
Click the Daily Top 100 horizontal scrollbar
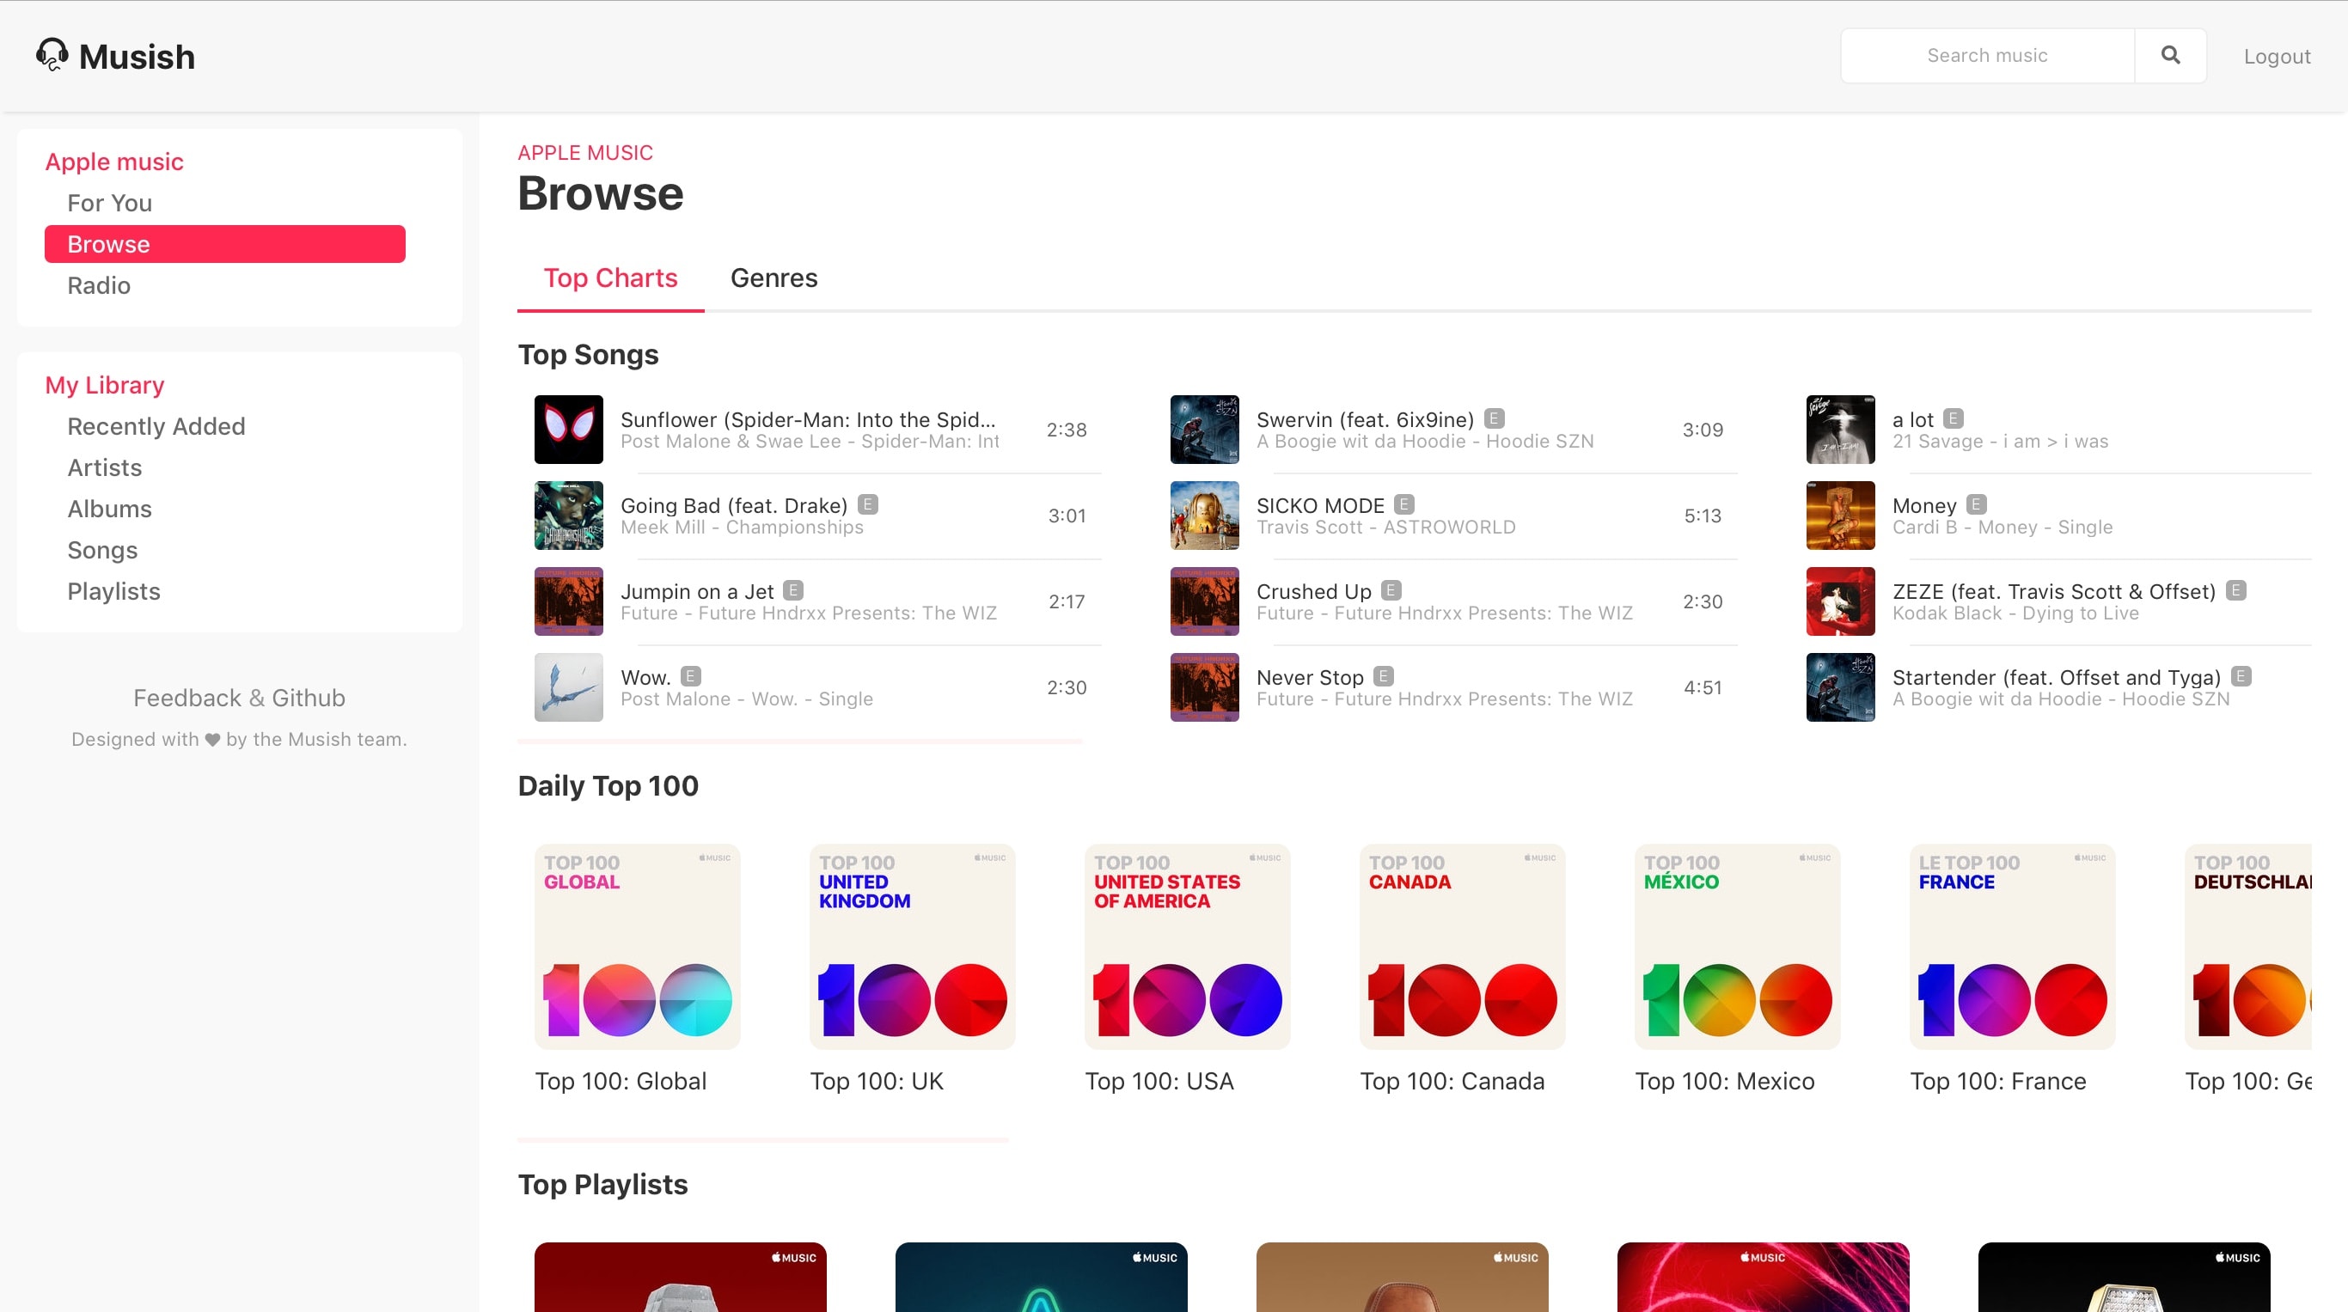763,1140
